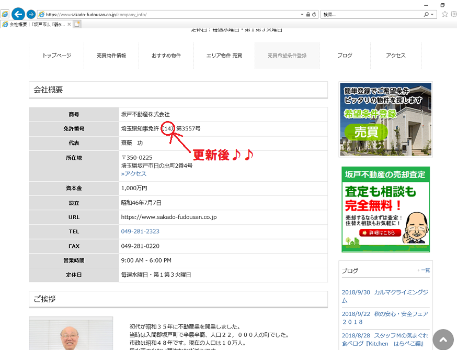Click the lock security icon in address bar
457x350 pixels.
tap(308, 14)
